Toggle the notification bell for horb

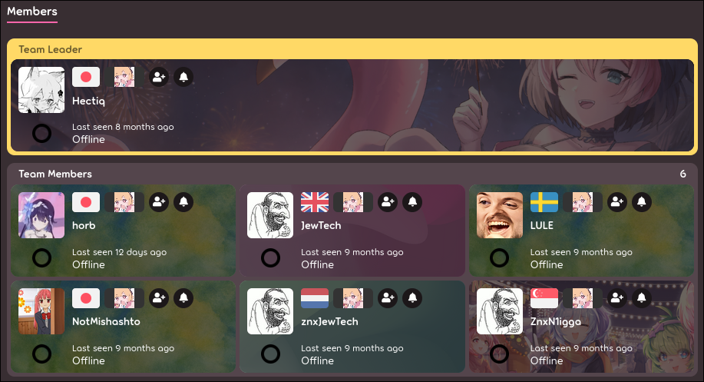pos(183,202)
